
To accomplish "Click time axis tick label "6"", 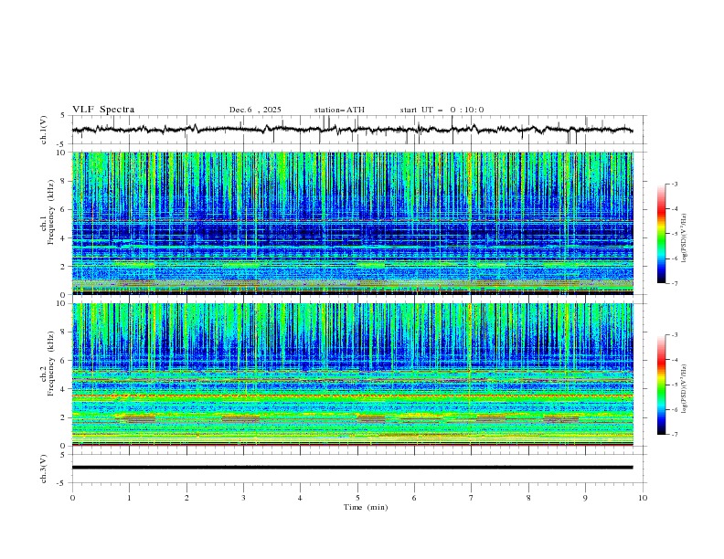I will 414,498.
